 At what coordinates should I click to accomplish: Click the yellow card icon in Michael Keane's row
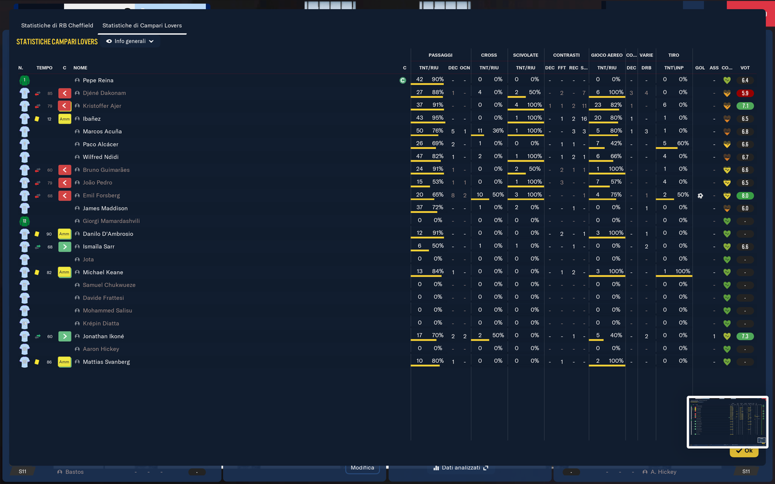point(37,272)
